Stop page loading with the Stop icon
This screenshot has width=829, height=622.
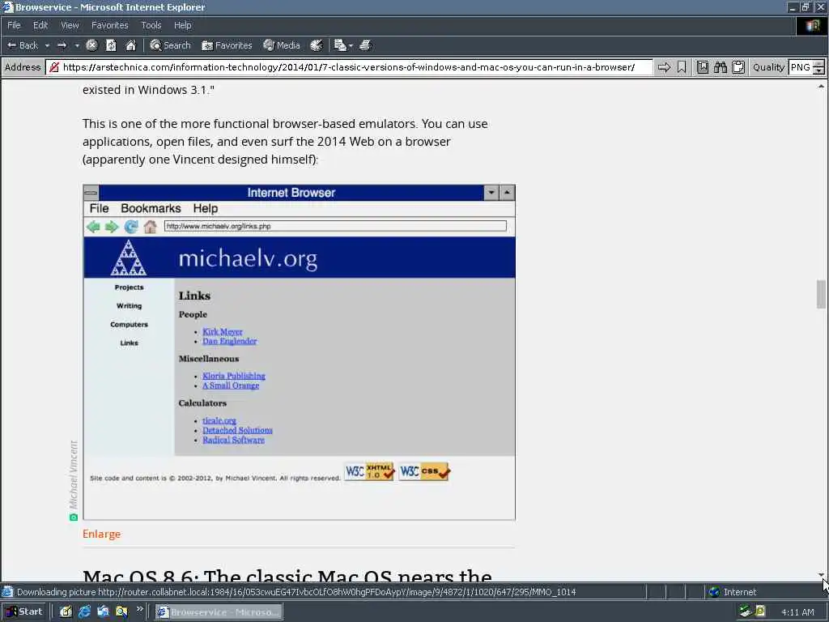(92, 45)
